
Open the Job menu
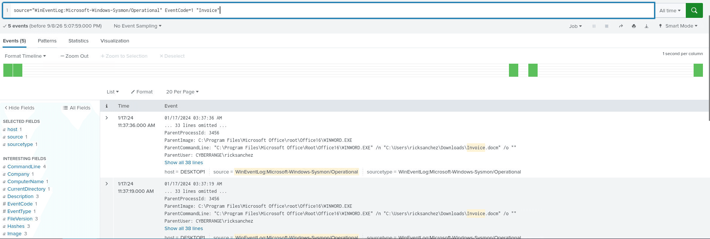point(575,26)
